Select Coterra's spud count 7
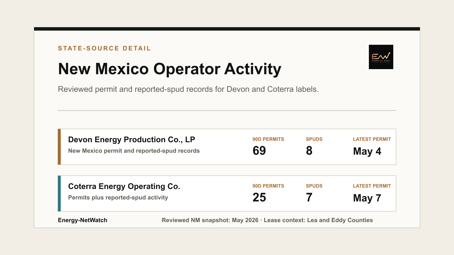The height and width of the screenshot is (255, 454). (x=309, y=197)
